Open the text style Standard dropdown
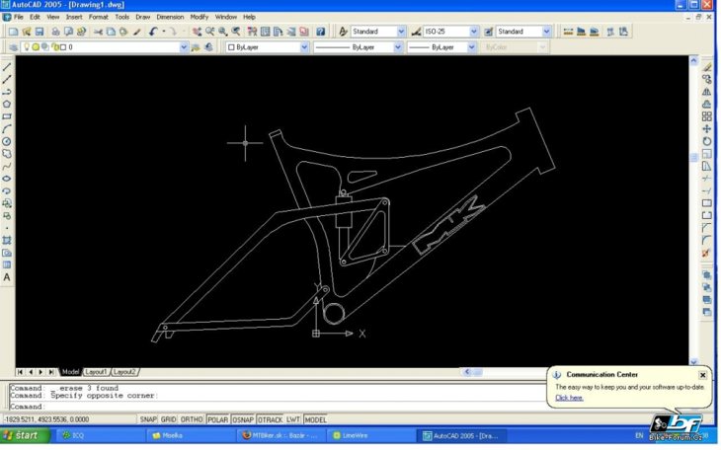 [401, 32]
